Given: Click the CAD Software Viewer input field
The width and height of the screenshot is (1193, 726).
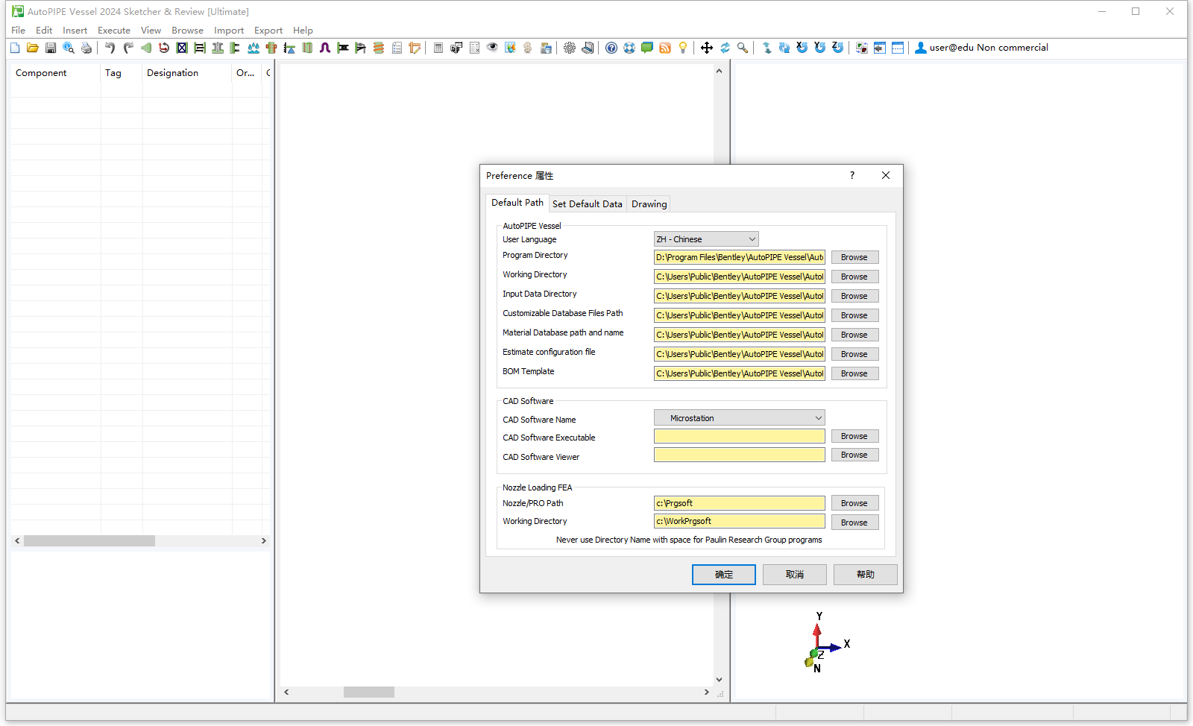Looking at the screenshot, I should point(740,455).
